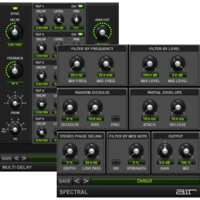Click Tap 1 PAN knob

pos(76,19)
